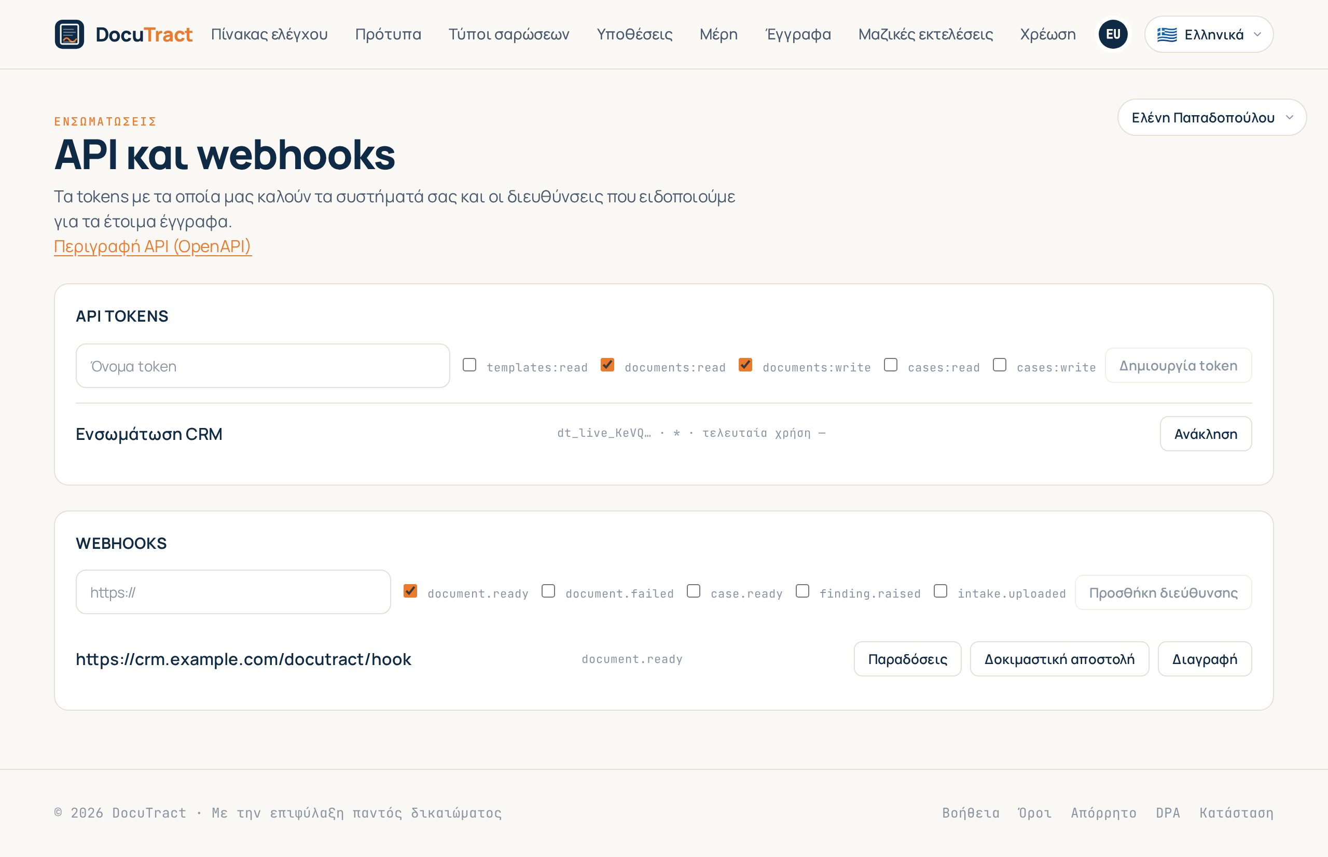The height and width of the screenshot is (857, 1328).
Task: Open the DPA footer link
Action: pos(1168,813)
